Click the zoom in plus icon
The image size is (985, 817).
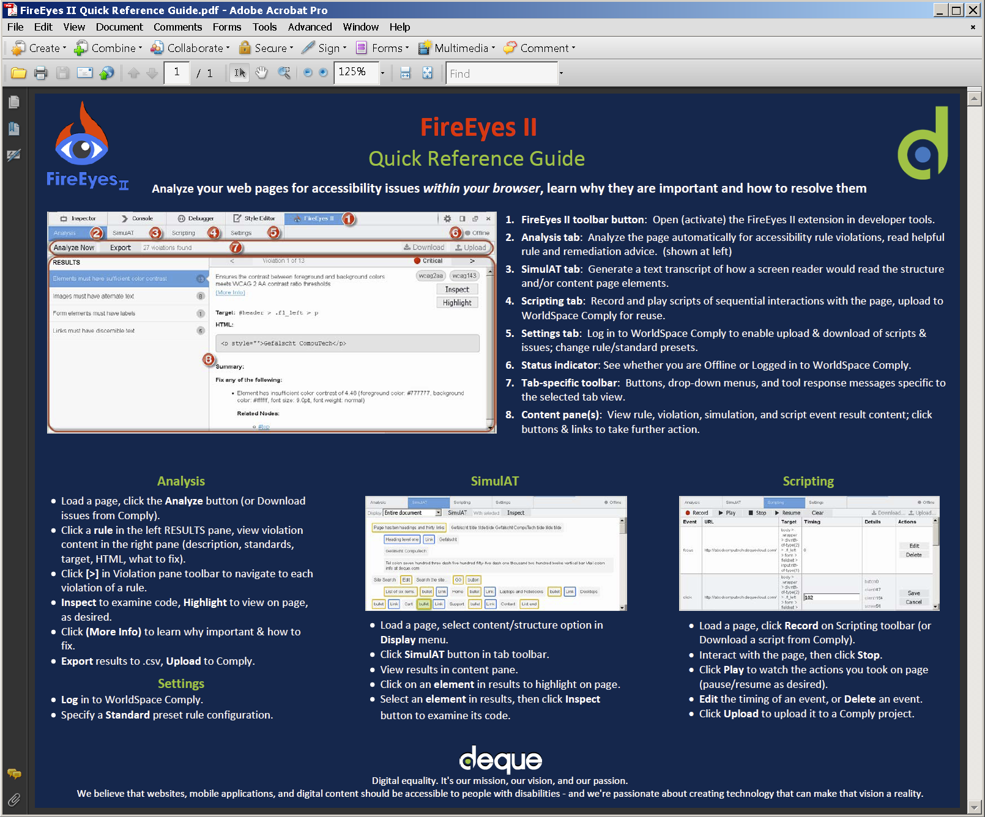point(323,73)
